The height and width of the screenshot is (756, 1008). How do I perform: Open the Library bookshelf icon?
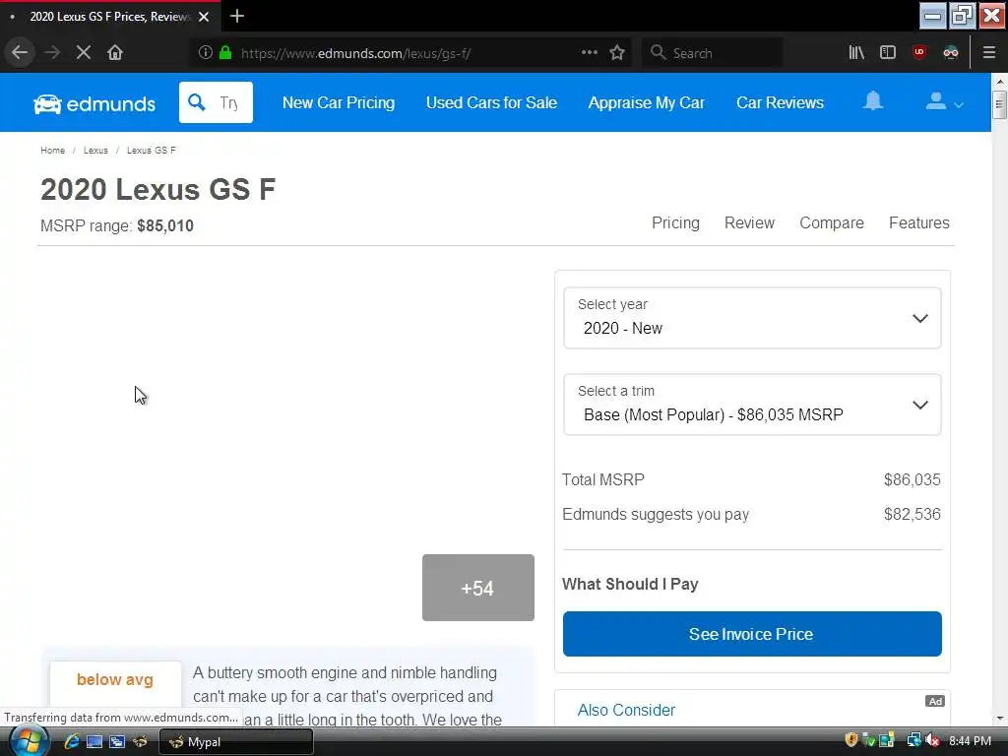tap(856, 53)
